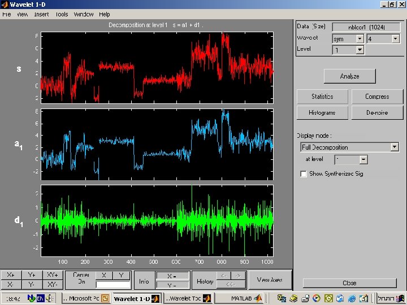This screenshot has height=305, width=407.
Task: Toggle Center On Y button
Action: (x=122, y=275)
